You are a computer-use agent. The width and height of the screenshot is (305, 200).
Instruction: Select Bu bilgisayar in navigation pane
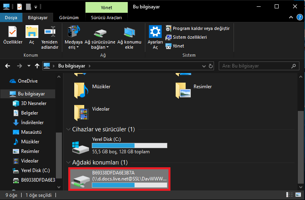(x=28, y=94)
